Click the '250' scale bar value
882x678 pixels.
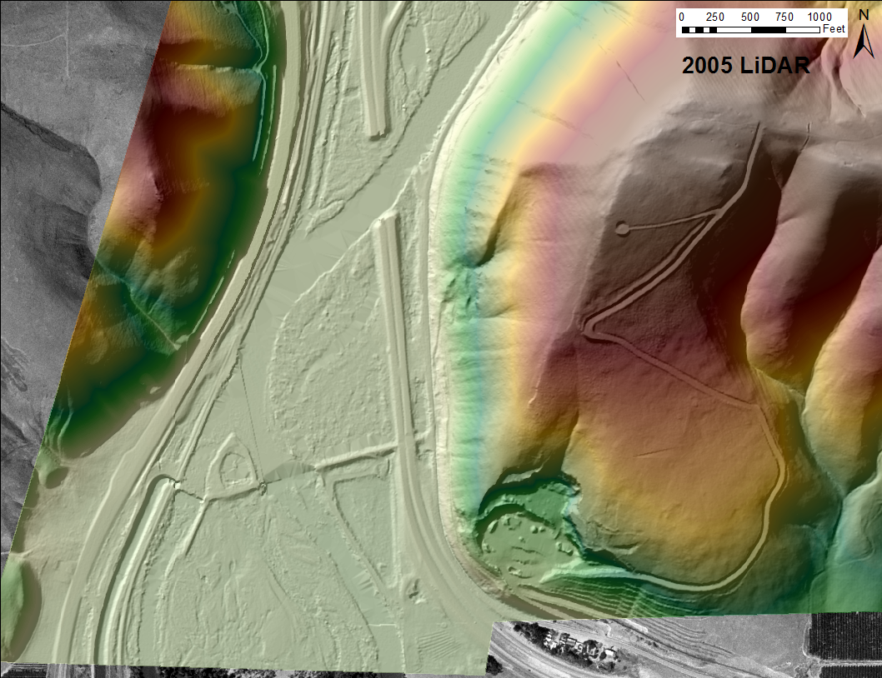pyautogui.click(x=715, y=17)
